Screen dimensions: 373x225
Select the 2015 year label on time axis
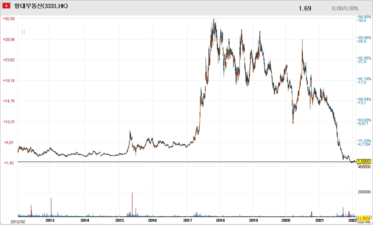click(119, 220)
